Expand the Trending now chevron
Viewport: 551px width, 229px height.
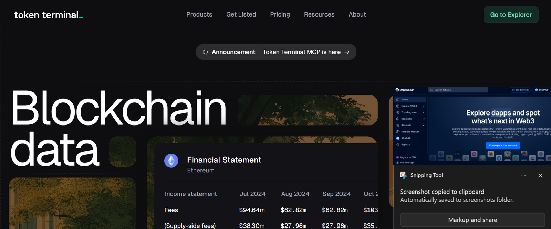pos(424,112)
